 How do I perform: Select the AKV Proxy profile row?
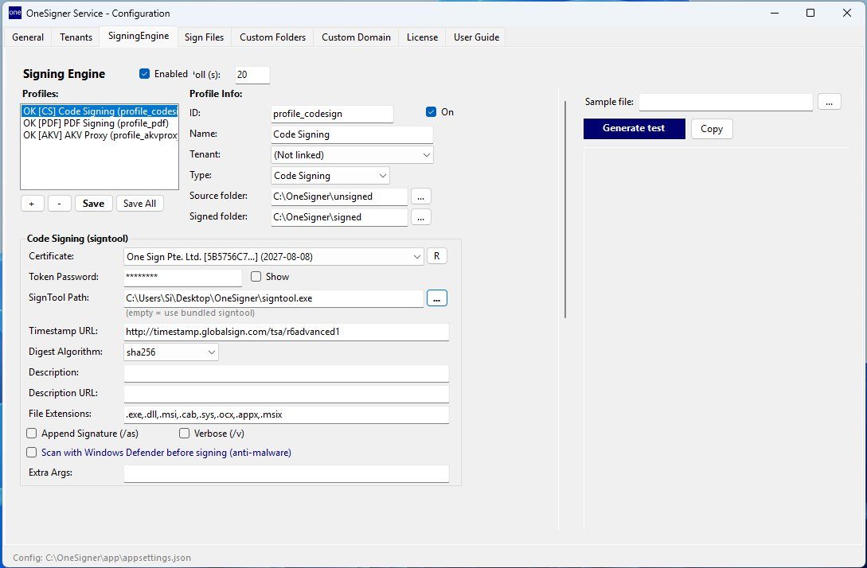[x=100, y=135]
